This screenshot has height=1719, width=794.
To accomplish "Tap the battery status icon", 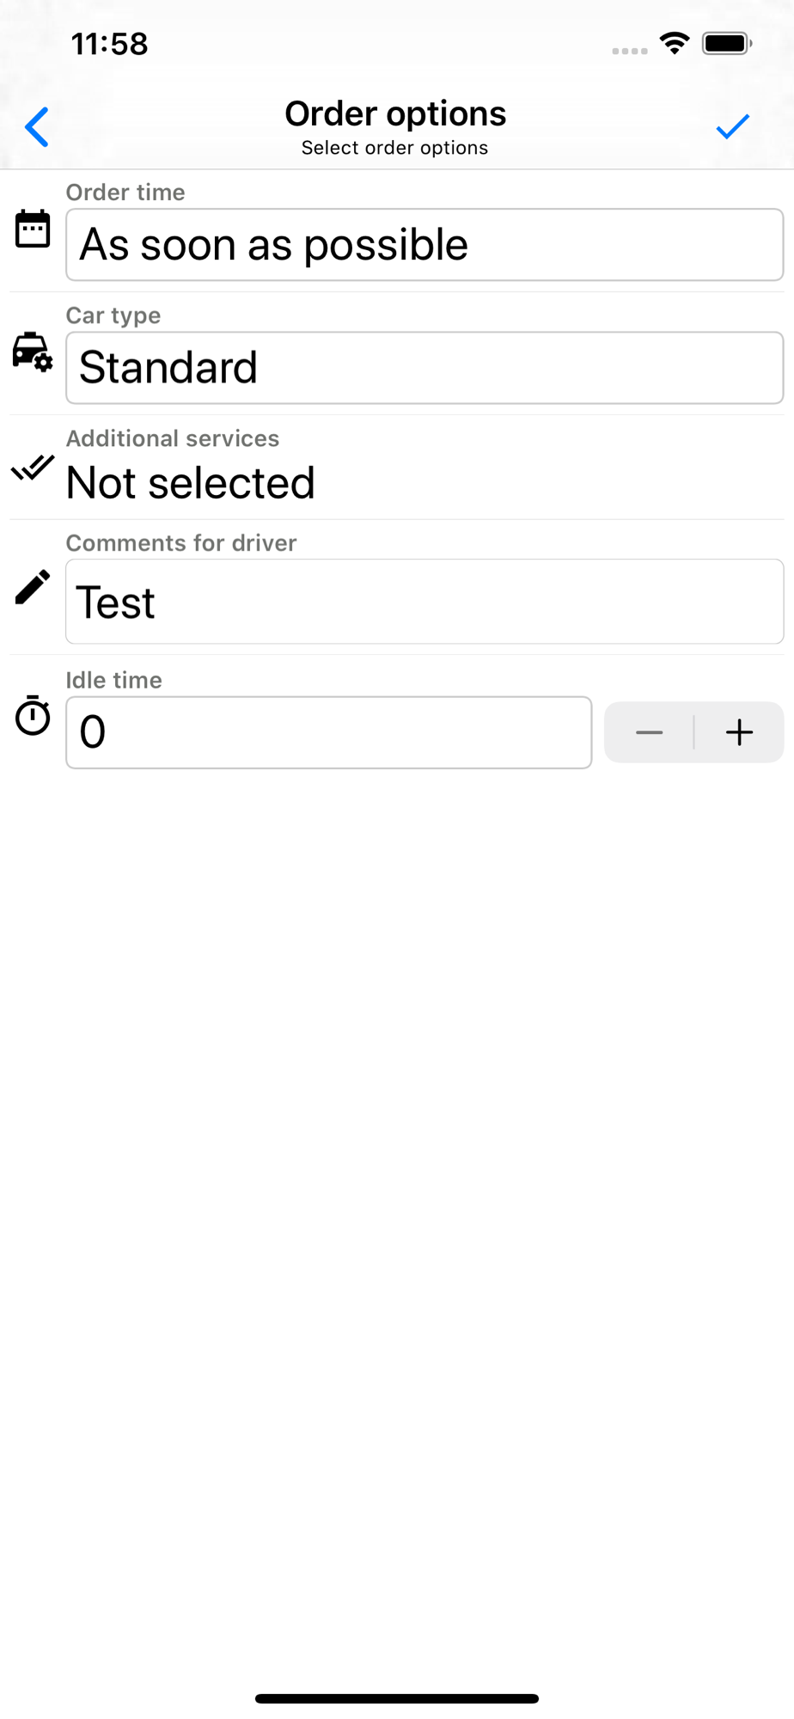I will [727, 43].
